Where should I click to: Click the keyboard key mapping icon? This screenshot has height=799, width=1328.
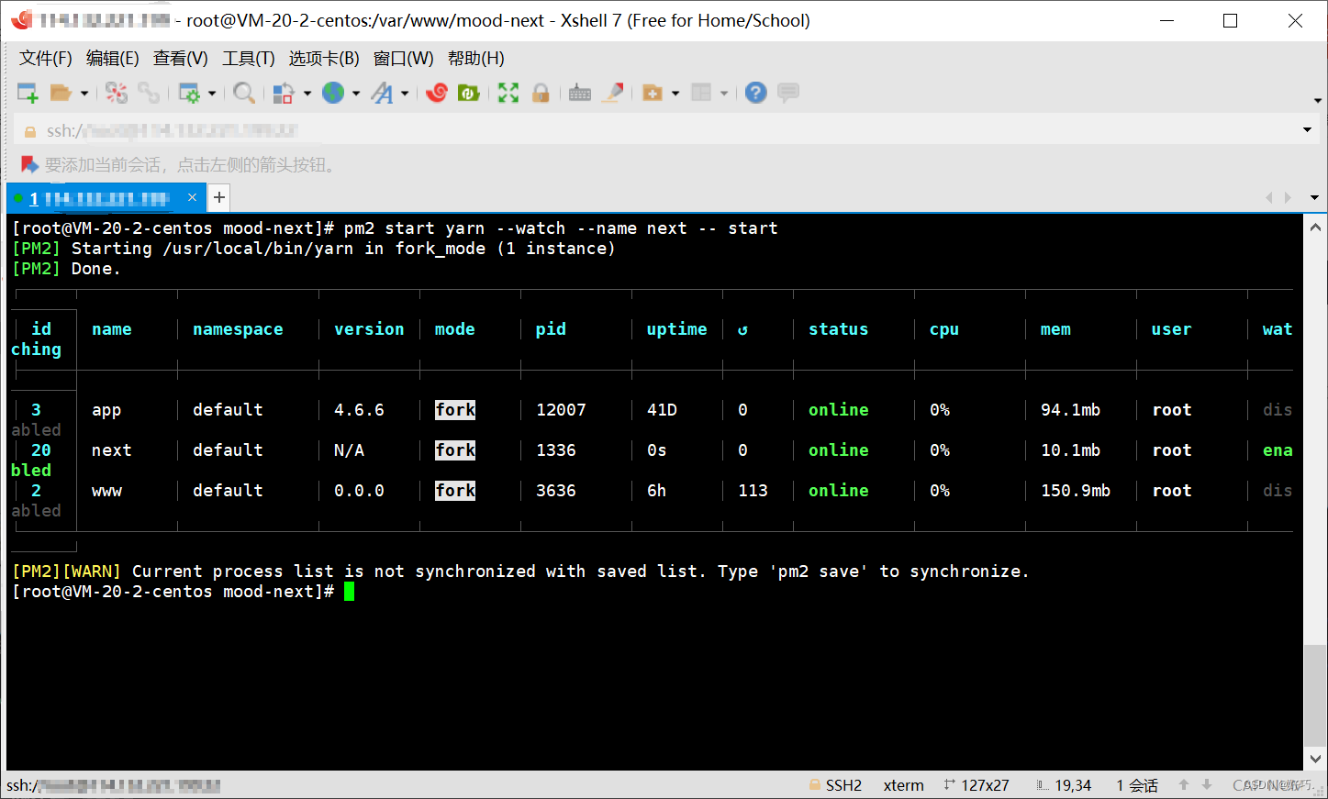coord(580,93)
